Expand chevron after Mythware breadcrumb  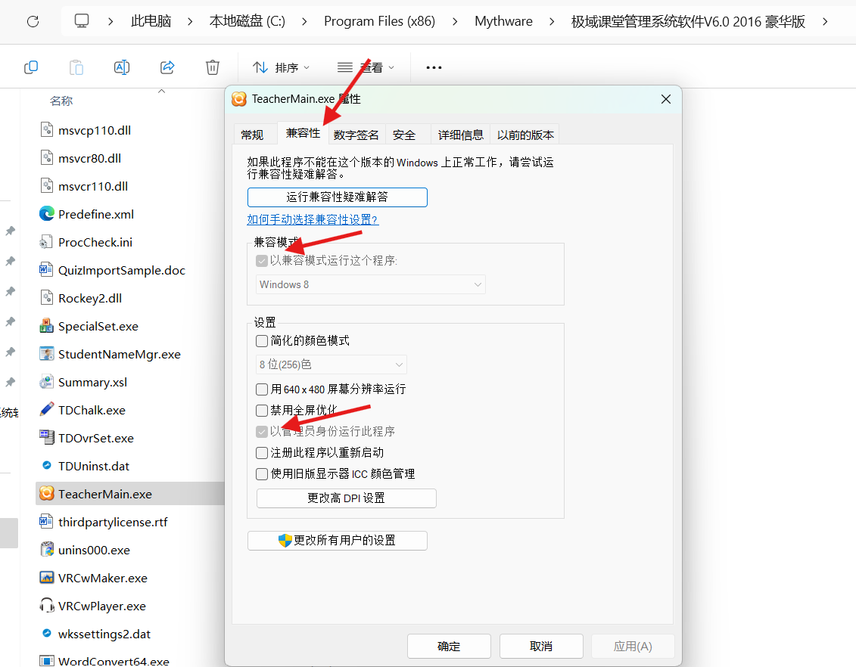tap(552, 21)
